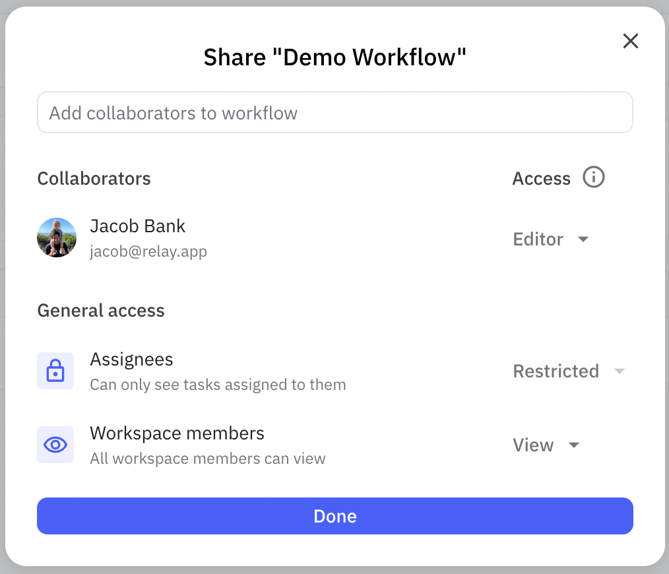Viewport: 669px width, 574px height.
Task: Click the info icon beside Access
Action: pyautogui.click(x=594, y=177)
